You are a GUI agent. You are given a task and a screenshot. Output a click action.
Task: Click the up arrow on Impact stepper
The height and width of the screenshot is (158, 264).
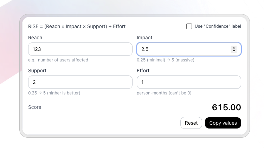[x=234, y=48]
